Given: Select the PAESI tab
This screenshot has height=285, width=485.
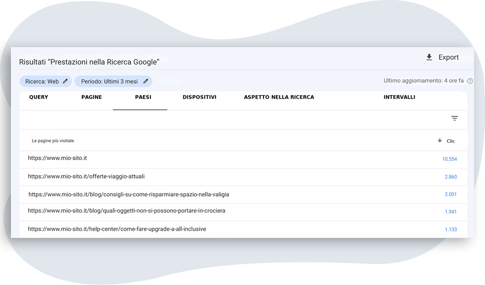Looking at the screenshot, I should click(x=143, y=97).
